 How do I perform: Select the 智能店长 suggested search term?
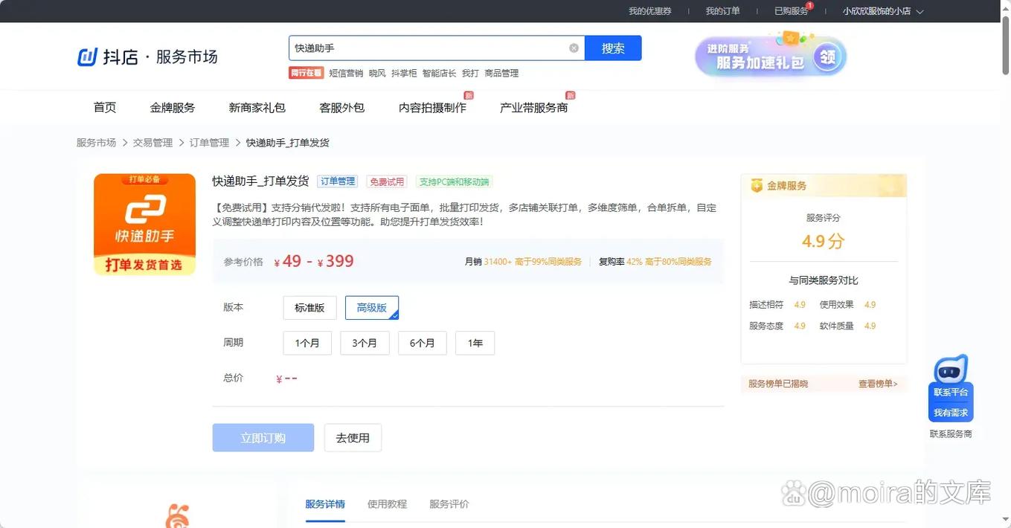pos(439,73)
